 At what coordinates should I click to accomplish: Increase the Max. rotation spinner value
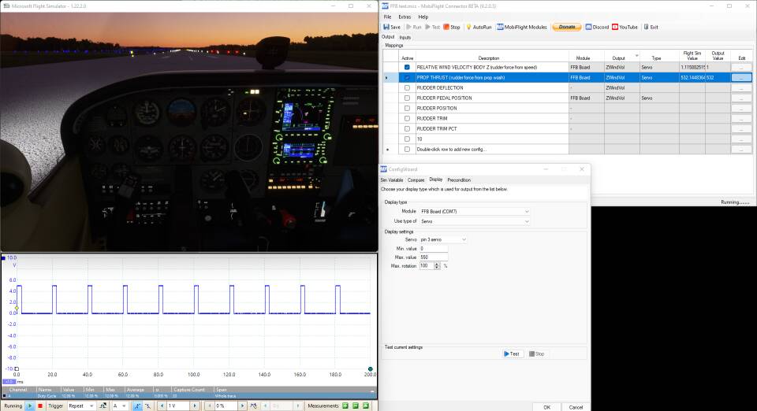coord(436,264)
